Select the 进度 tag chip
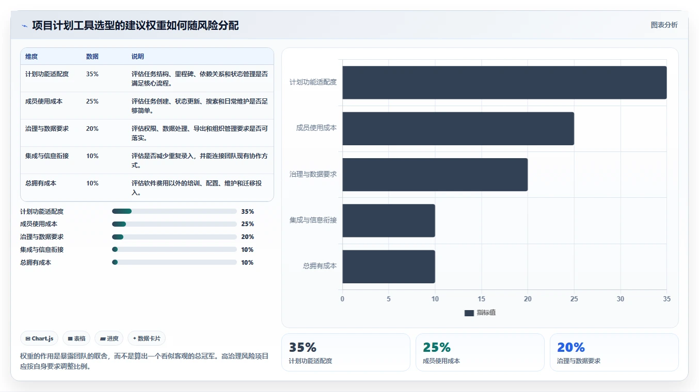Image resolution: width=699 pixels, height=392 pixels. click(x=109, y=338)
